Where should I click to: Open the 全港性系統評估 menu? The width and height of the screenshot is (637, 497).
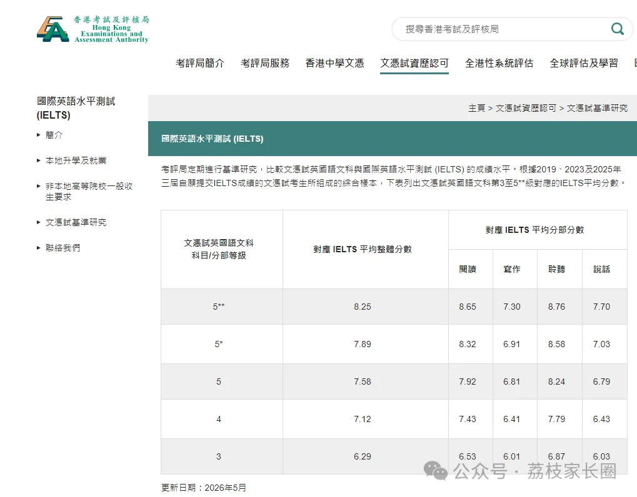click(x=499, y=63)
